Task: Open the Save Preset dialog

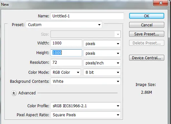Action: pos(147,34)
